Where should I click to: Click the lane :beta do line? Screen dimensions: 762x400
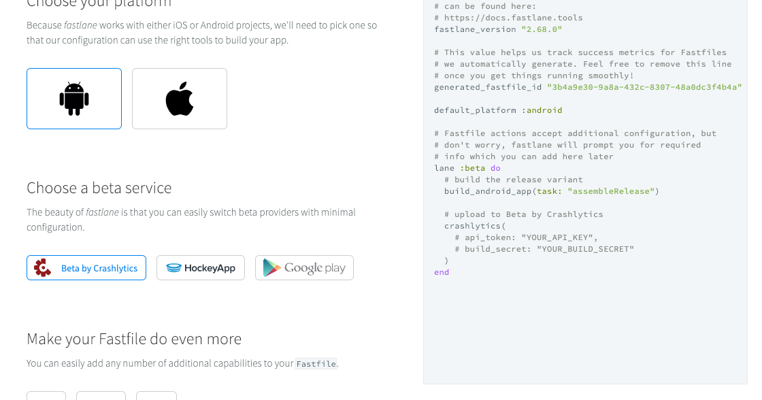(468, 168)
